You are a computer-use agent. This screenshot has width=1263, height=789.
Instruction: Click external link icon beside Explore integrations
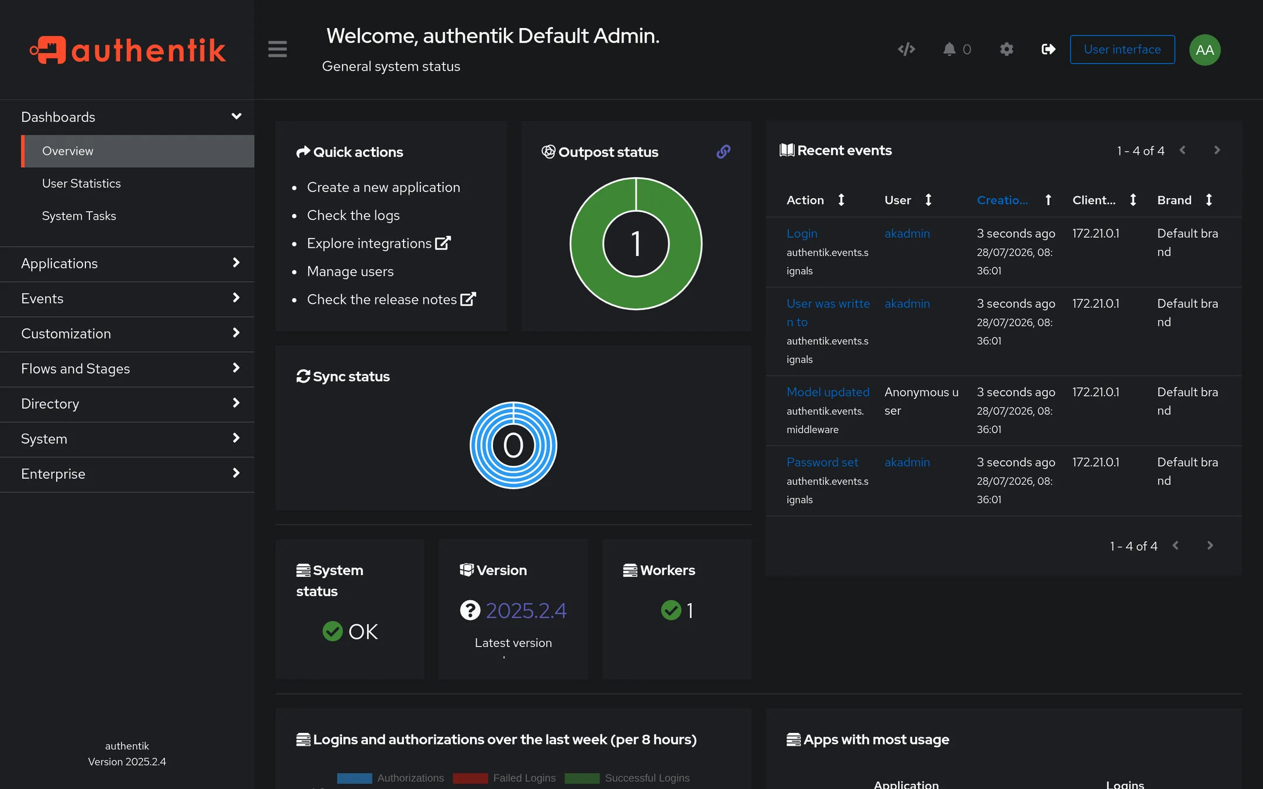(x=443, y=243)
